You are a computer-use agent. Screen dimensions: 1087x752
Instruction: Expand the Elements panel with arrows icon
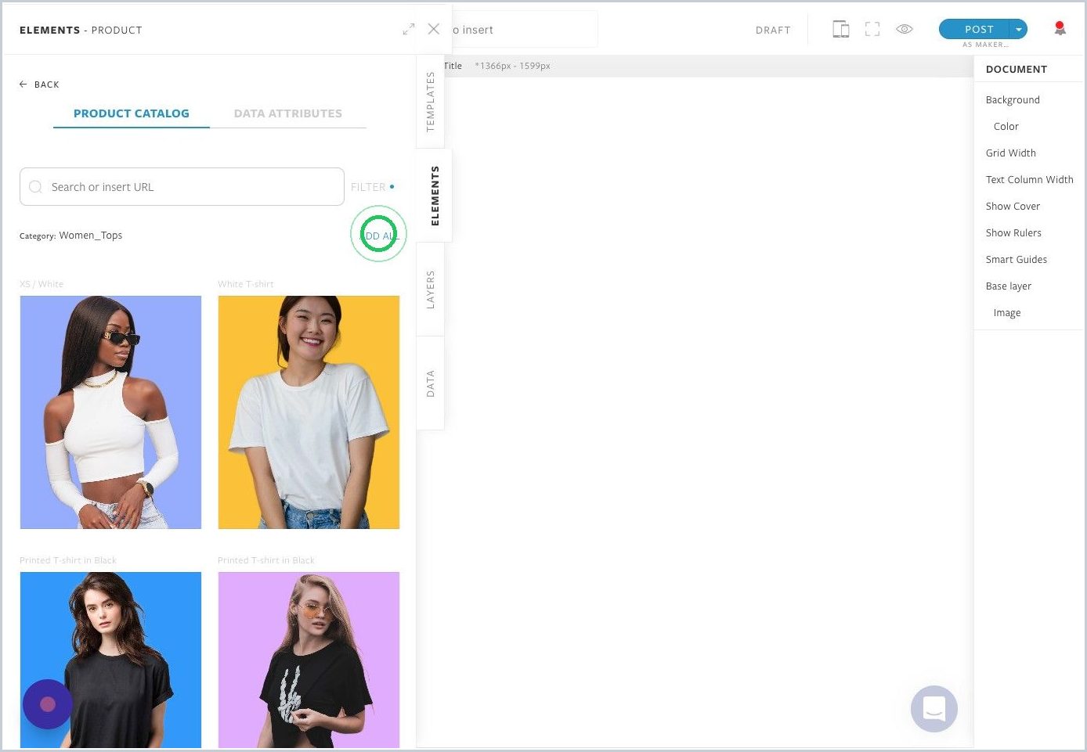409,29
